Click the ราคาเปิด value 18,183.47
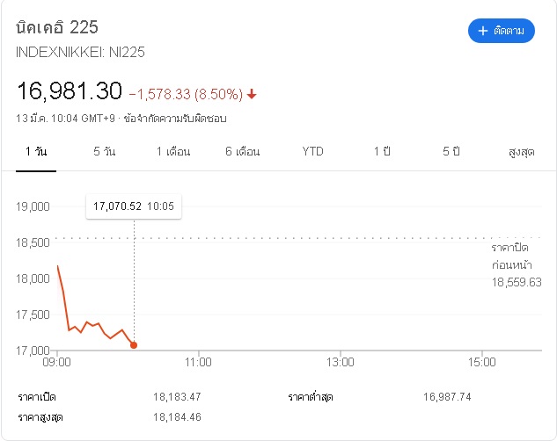557x441 pixels. pyautogui.click(x=177, y=397)
